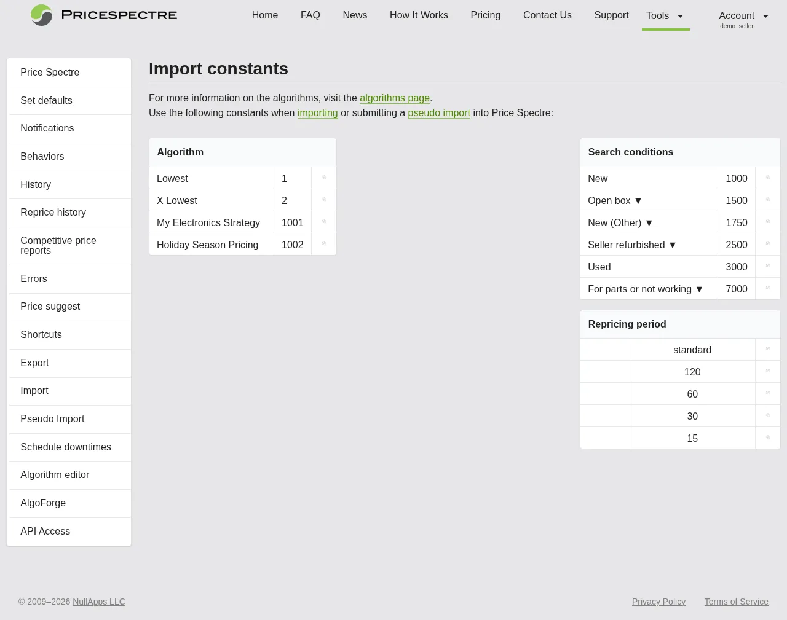Open the Account dropdown for demo_seller

[744, 16]
